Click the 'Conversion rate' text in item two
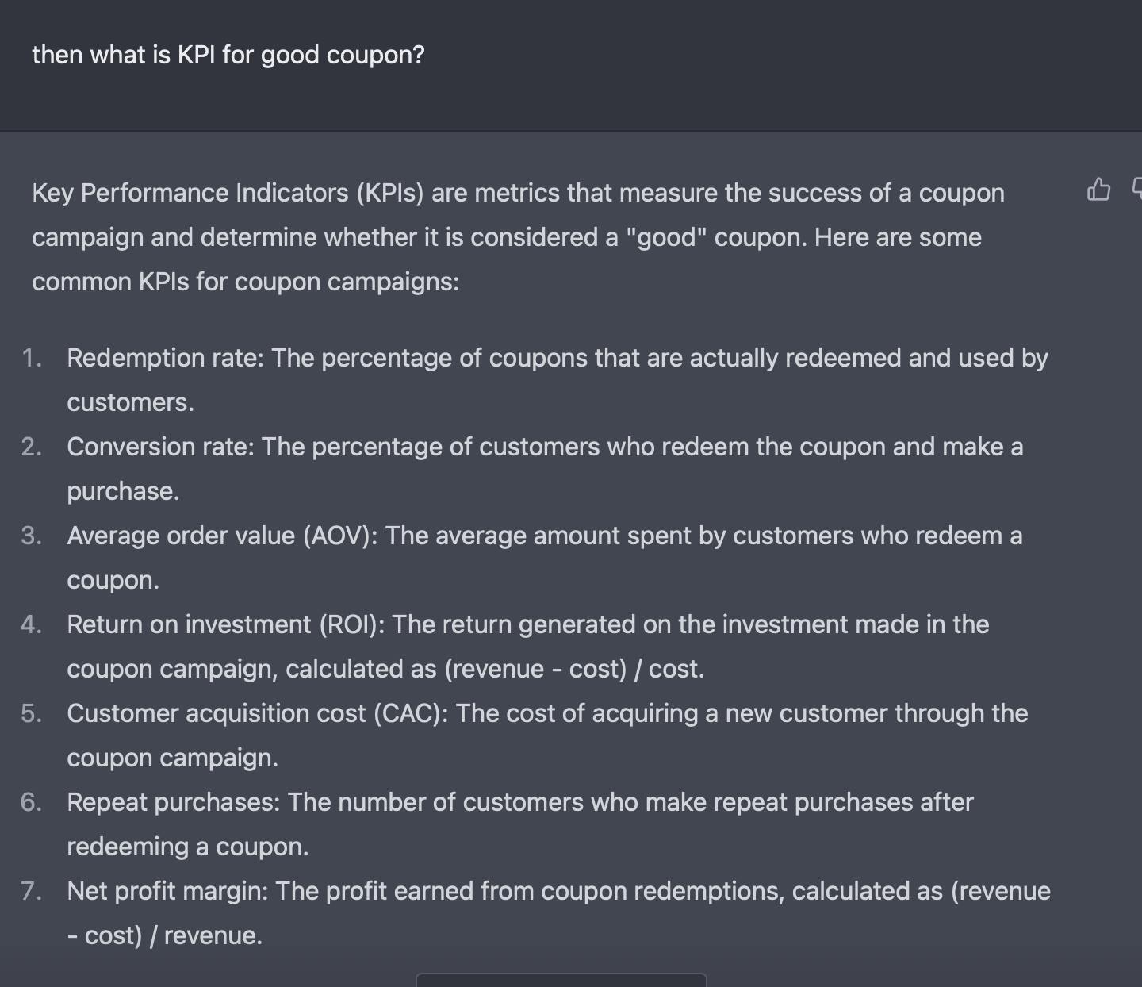Viewport: 1142px width, 987px height. tap(159, 447)
